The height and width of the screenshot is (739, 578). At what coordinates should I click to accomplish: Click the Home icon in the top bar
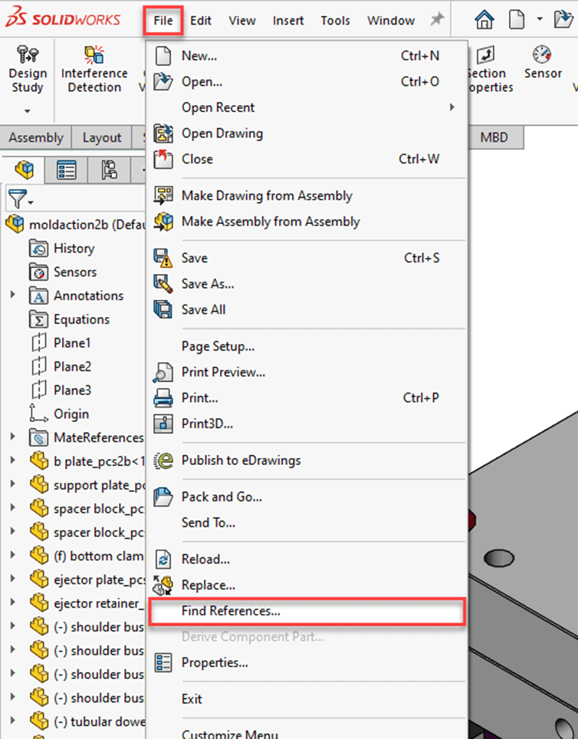483,20
